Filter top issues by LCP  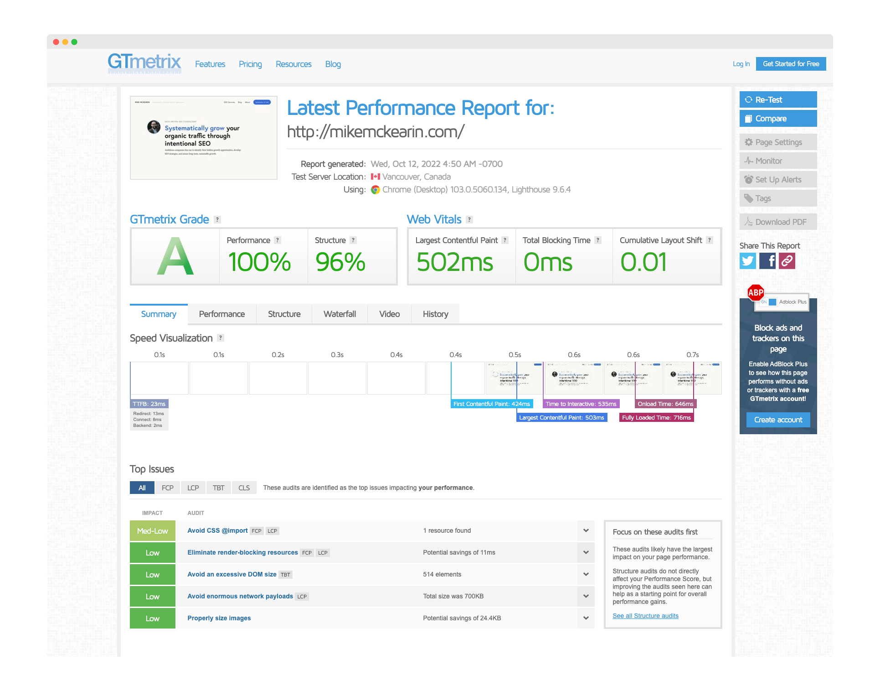(x=193, y=488)
